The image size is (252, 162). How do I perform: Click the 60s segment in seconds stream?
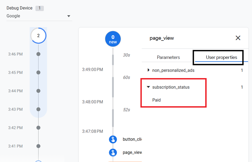(x=113, y=87)
